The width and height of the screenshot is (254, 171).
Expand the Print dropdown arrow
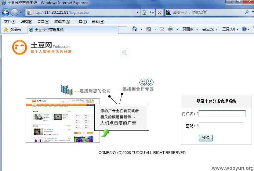pos(177,29)
